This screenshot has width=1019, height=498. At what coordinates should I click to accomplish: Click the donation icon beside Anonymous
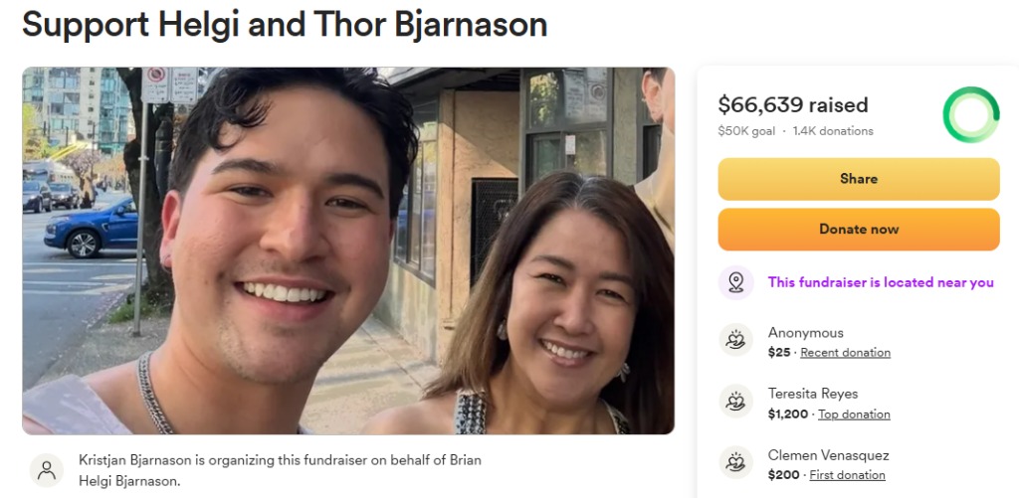point(735,340)
